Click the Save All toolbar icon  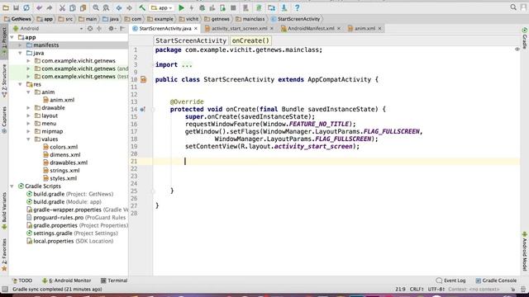click(16, 7)
